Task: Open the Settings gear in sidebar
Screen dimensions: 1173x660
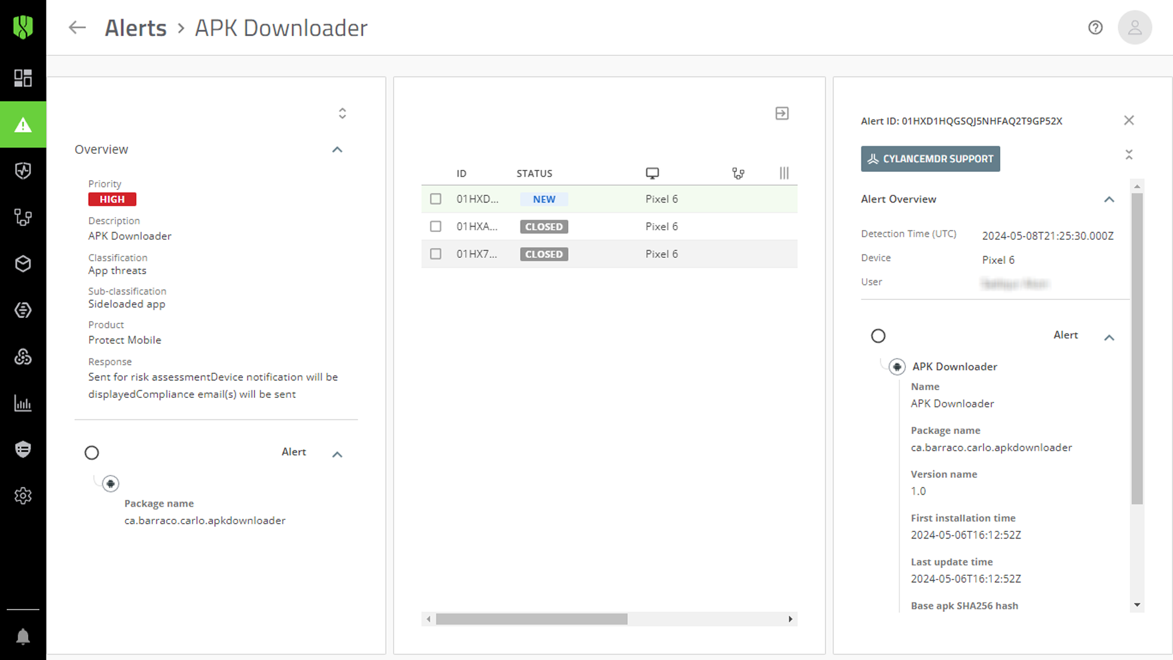Action: [23, 496]
